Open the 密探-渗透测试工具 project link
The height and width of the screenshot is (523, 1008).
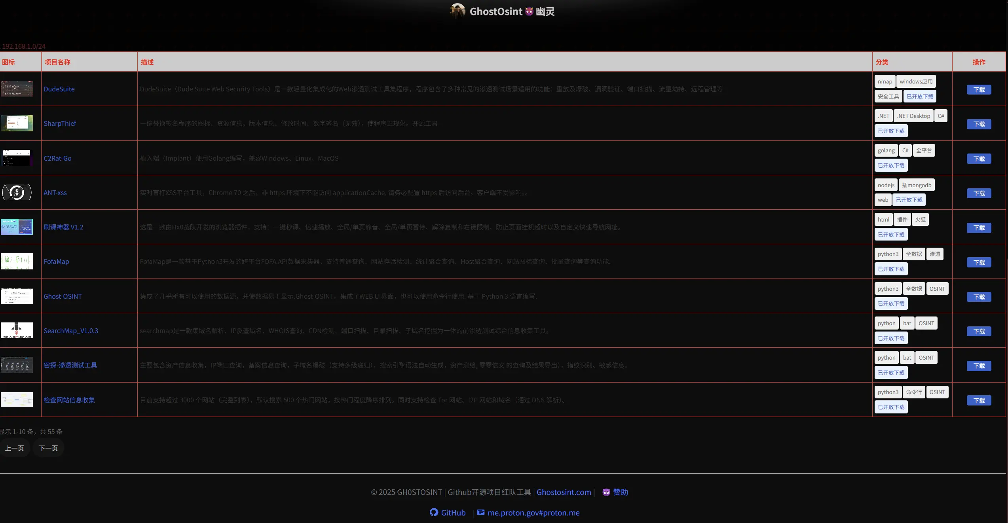(70, 365)
